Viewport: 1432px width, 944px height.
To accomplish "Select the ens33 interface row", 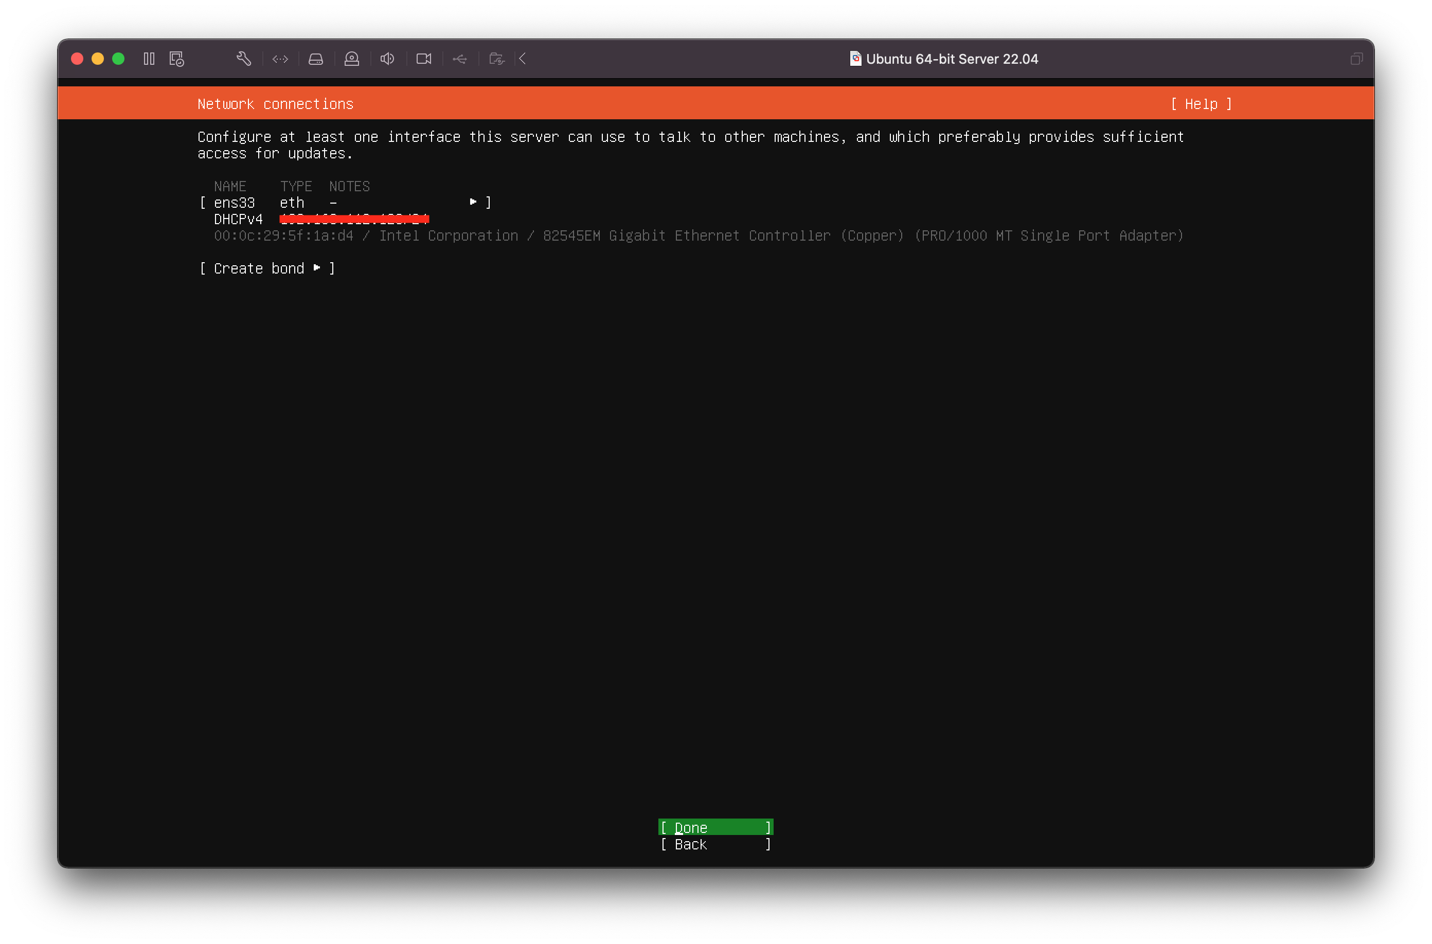I will pos(235,203).
